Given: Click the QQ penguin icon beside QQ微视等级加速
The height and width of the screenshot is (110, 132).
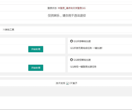Looking at the screenshot, I should click(71, 60).
